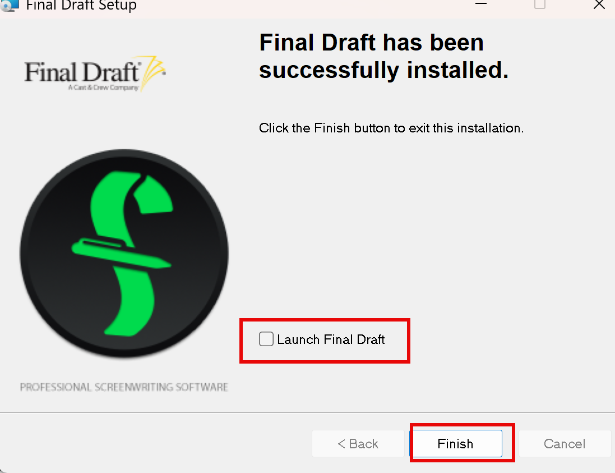Tick the Launch Final Draft checkbox
The image size is (615, 473).
coord(266,339)
